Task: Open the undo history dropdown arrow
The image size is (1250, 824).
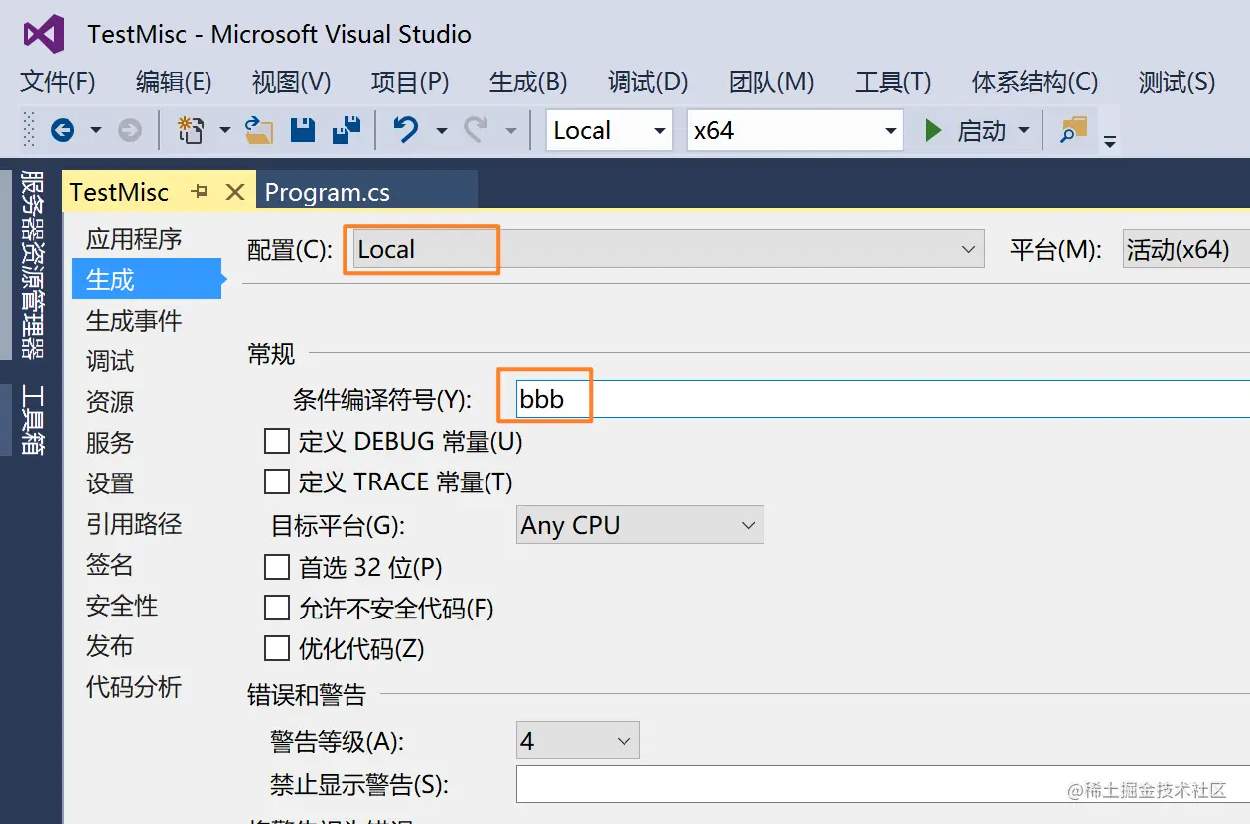Action: [x=441, y=130]
